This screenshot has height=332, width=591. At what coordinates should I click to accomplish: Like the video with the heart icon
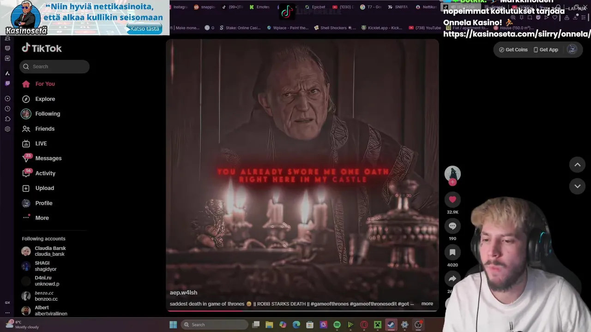click(452, 199)
